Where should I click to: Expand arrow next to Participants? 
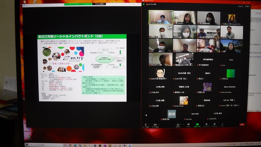click(183, 124)
